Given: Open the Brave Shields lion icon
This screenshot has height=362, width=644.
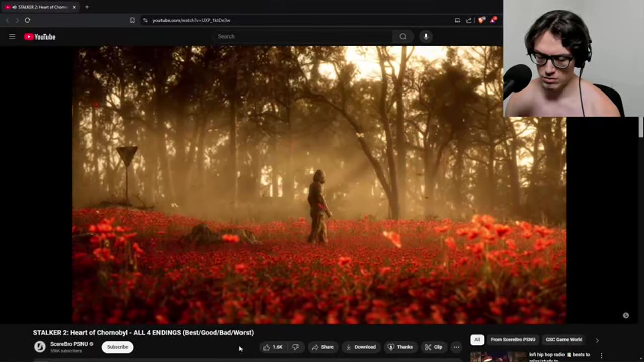Looking at the screenshot, I should click(x=481, y=20).
